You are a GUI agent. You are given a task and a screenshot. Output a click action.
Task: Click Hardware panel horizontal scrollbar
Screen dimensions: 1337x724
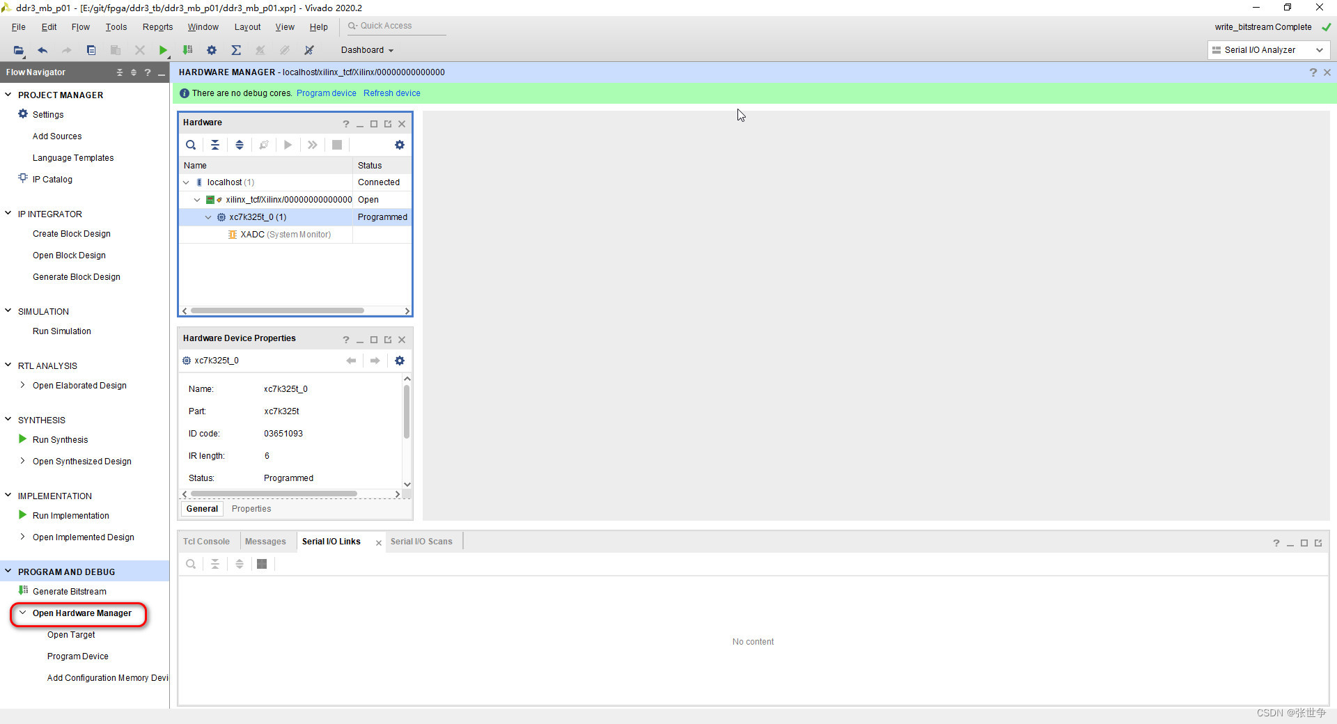(277, 310)
